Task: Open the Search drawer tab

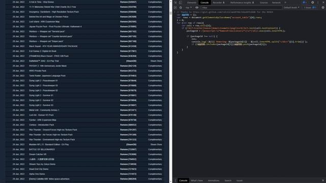Action: (x=228, y=180)
